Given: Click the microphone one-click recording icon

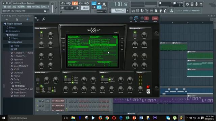Looking at the screenshot, I should [x=196, y=4].
